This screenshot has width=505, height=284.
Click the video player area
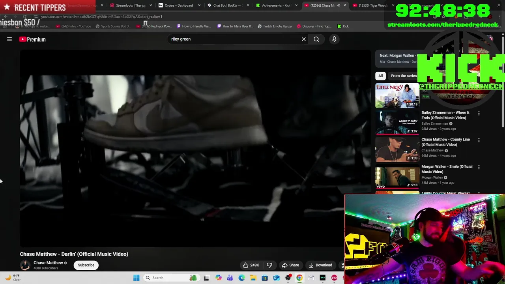point(195,148)
